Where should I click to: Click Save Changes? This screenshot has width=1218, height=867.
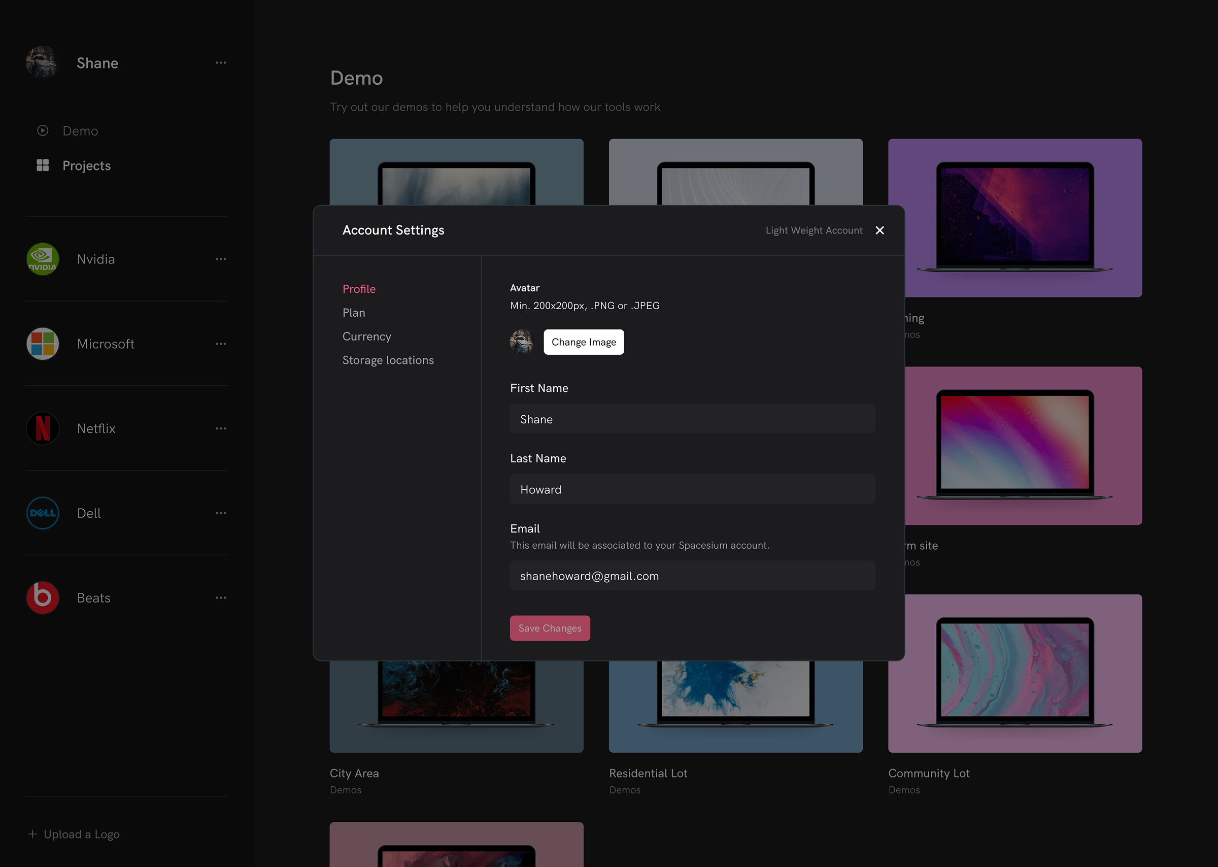click(550, 628)
